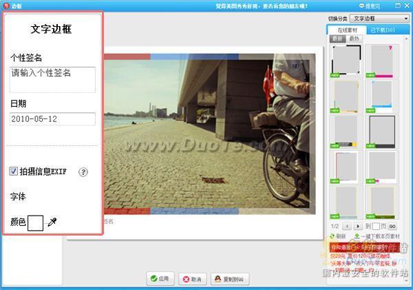Switch to the 已下载(10) tab

(x=383, y=30)
